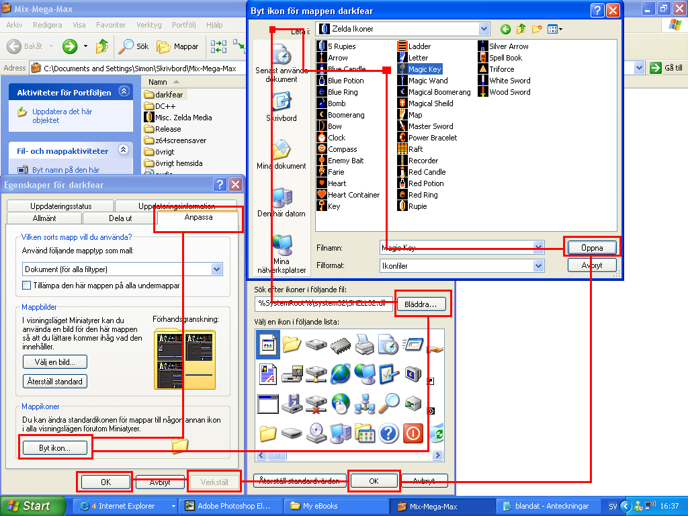Open the folder template type dropdown
Screen dimensions: 688x516
pos(217,269)
